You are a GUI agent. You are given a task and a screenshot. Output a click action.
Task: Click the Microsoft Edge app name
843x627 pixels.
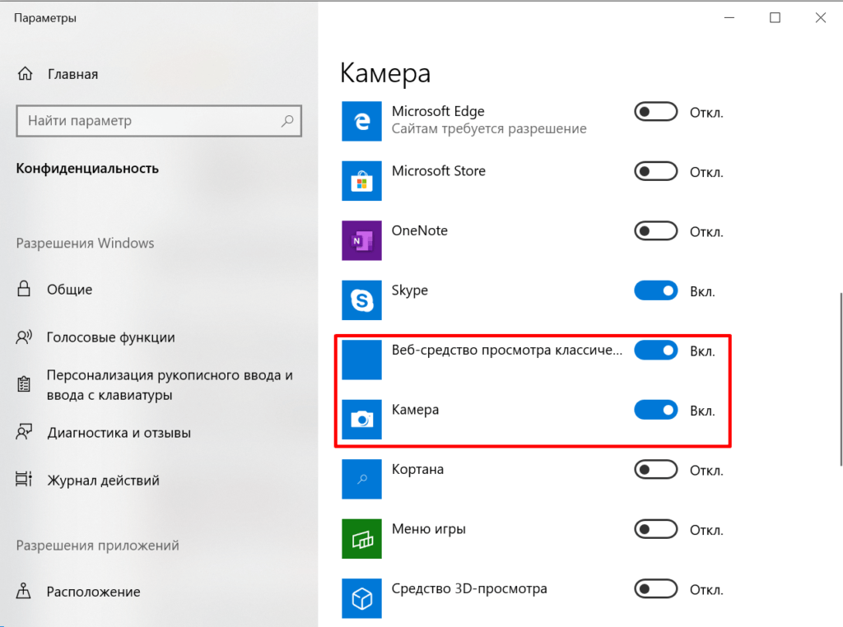pos(438,111)
